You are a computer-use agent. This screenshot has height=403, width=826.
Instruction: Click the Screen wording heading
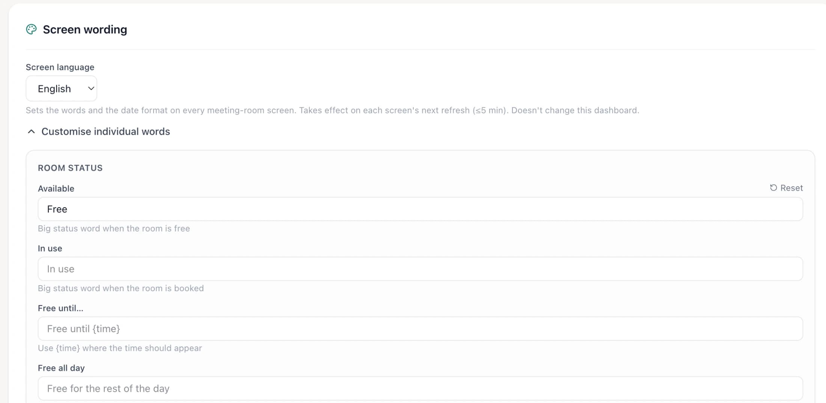coord(85,29)
